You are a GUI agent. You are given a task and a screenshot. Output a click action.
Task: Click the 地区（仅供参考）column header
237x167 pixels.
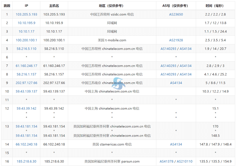pos(112,6)
